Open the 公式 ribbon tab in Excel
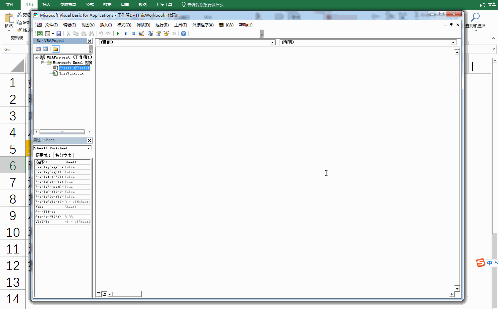 [90, 5]
